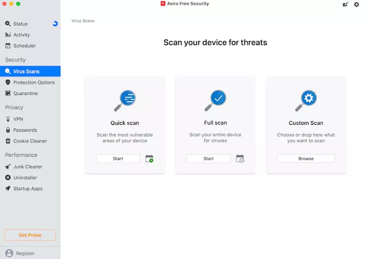Viewport: 370px width, 259px height.
Task: Click the Full scan checkmark magnifier illustration
Action: [x=215, y=100]
